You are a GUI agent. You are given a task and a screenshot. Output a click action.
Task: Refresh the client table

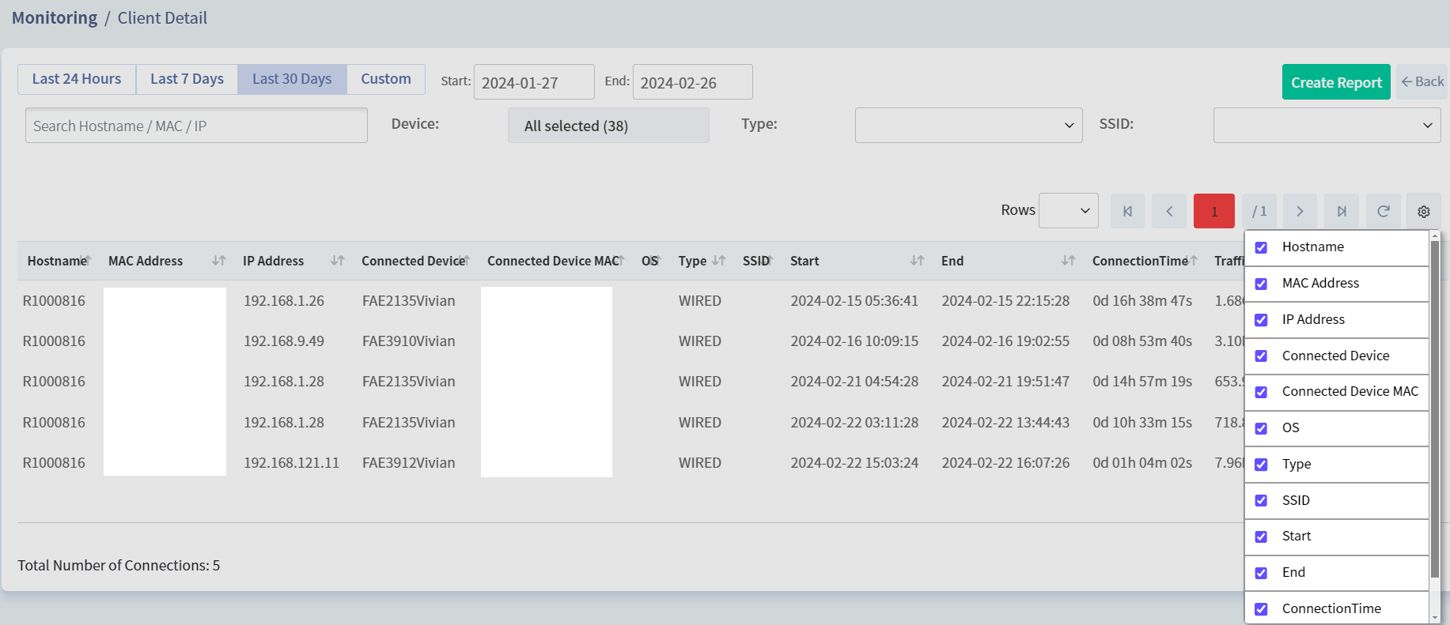coord(1384,211)
